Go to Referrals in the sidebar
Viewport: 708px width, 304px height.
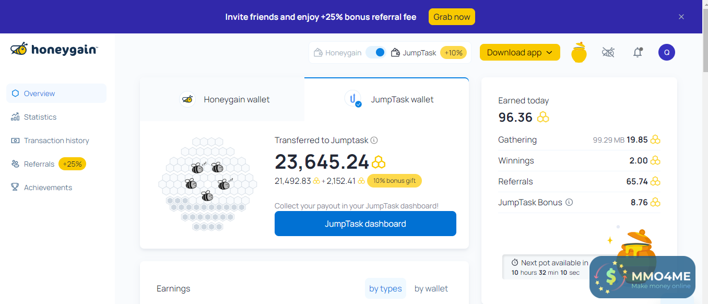click(x=39, y=164)
